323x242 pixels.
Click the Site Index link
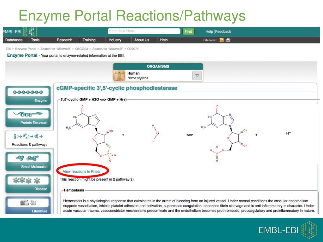tap(210, 40)
